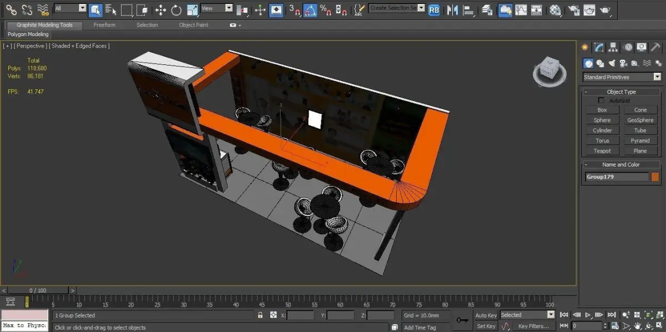Click the Cone primitive button
The width and height of the screenshot is (666, 332).
click(x=640, y=110)
